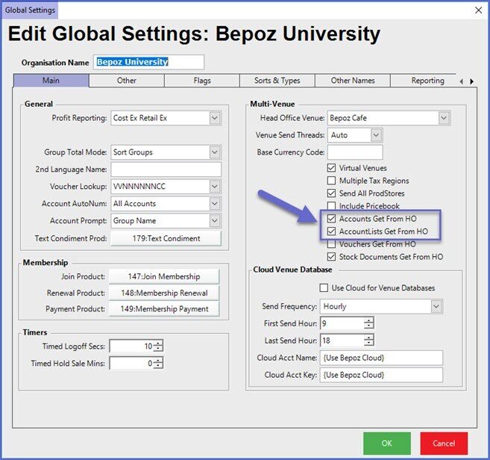490x460 pixels.
Task: Switch to the Flags tab
Action: point(201,81)
